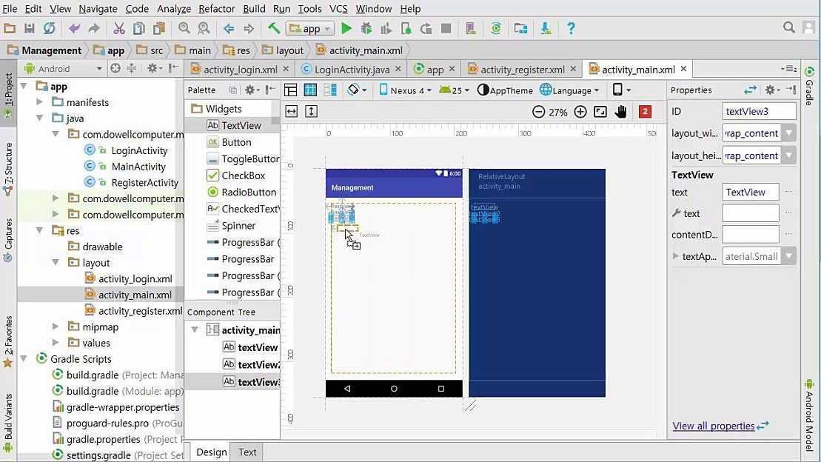This screenshot has height=462, width=821.
Task: Open the Nexus 4 device dropdown
Action: [x=405, y=90]
